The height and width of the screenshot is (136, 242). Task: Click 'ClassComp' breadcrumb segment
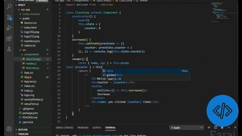[126, 1]
